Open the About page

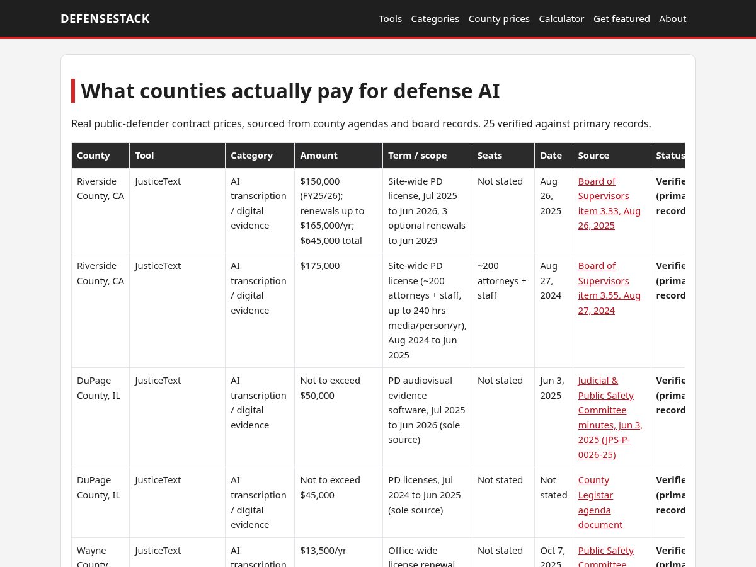pyautogui.click(x=673, y=18)
